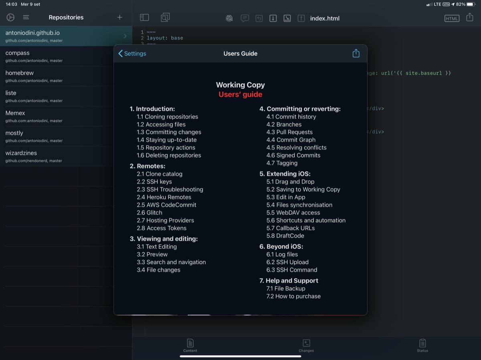The image size is (481, 360).
Task: Expand antoniodini.github.io repository chevron
Action: 125,36
